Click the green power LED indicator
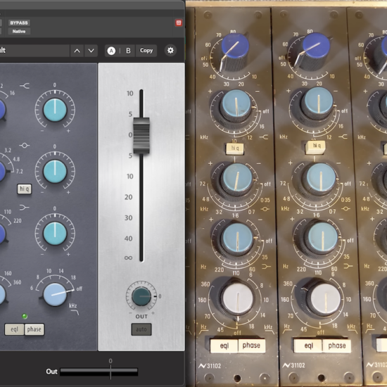387x387 pixels. click(x=25, y=316)
